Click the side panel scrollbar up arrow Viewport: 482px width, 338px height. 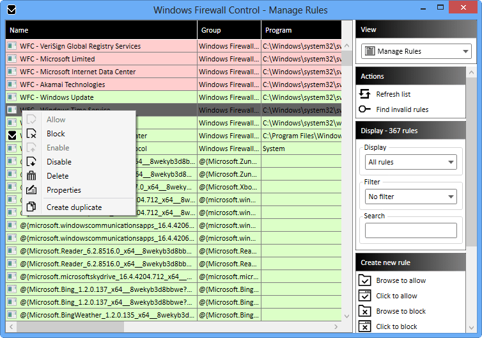coord(471,72)
